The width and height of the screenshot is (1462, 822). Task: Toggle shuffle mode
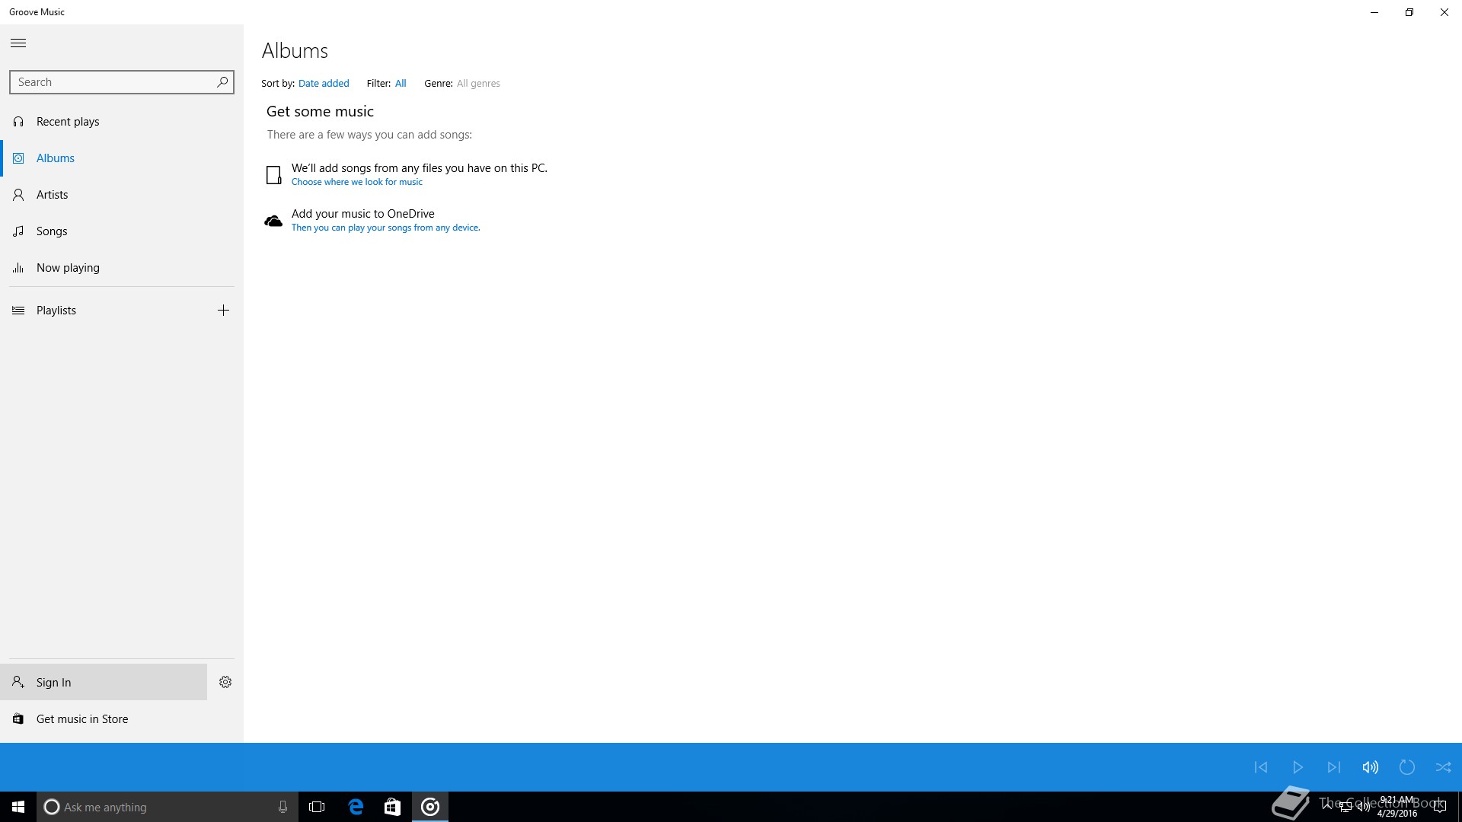pyautogui.click(x=1444, y=767)
